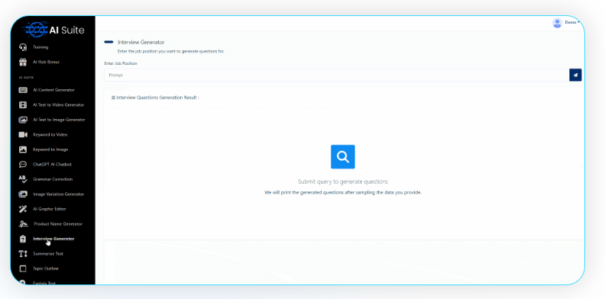The width and height of the screenshot is (605, 299).
Task: Click the Summarise Text icon
Action: tap(23, 254)
